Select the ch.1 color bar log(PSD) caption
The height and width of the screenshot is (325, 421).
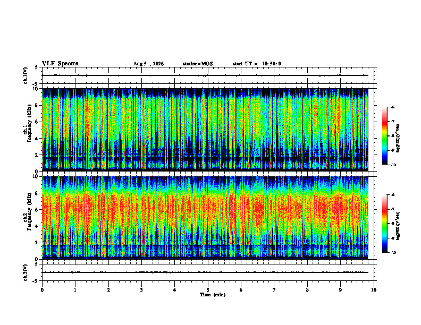[x=398, y=138]
